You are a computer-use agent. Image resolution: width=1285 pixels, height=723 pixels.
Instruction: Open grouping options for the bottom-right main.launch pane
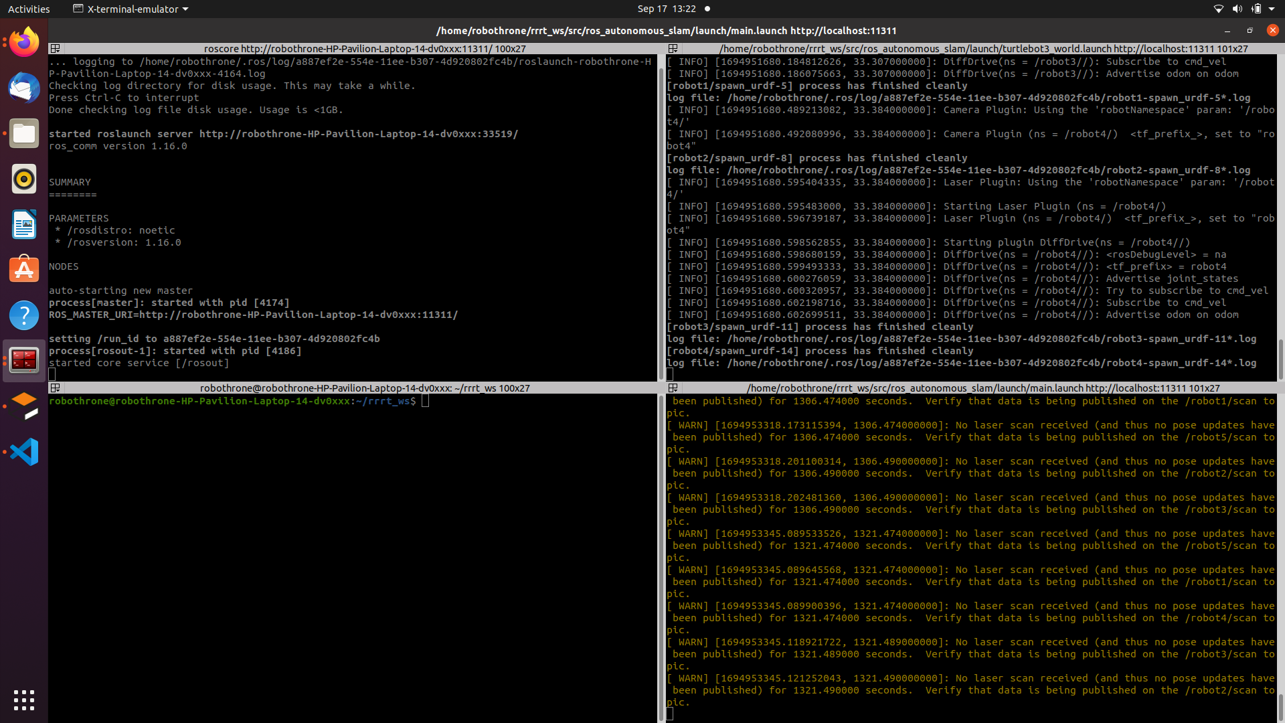[673, 387]
